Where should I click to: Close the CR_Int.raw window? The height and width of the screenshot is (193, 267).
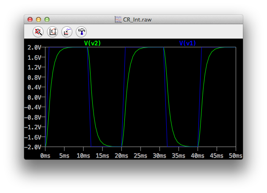[x=30, y=20]
